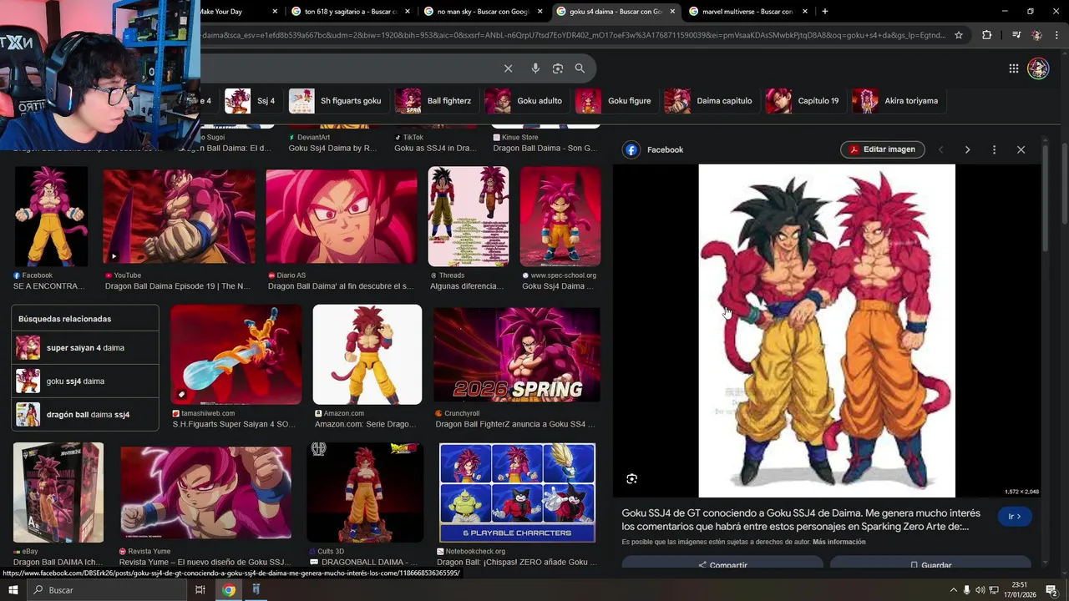Open the Cults 3D Dragonball Daima thumbnail
This screenshot has width=1069, height=601.
[365, 492]
